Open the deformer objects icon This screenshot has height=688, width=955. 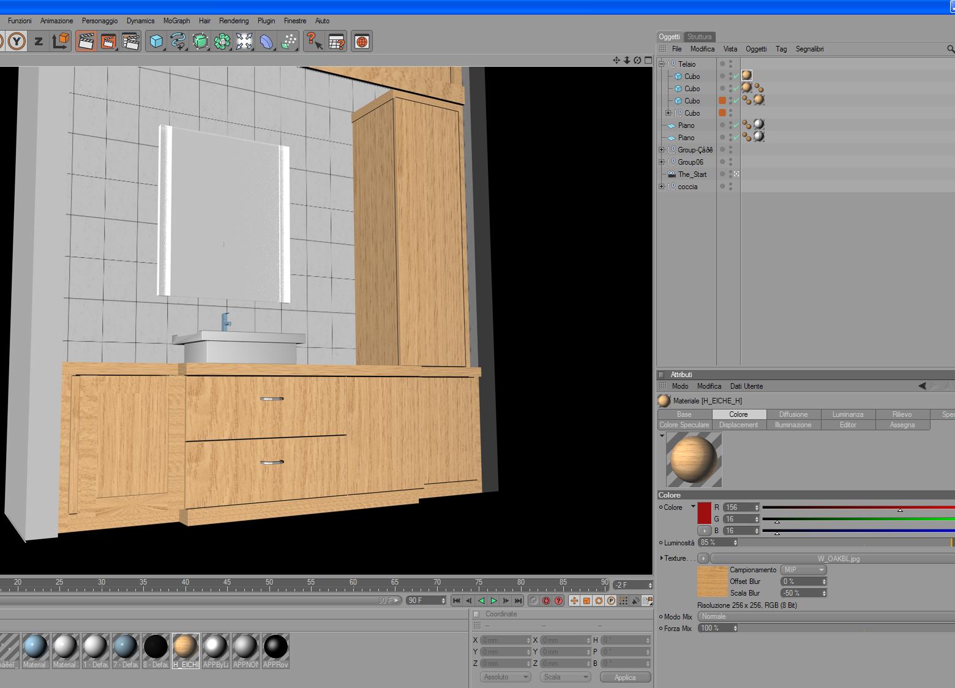266,42
